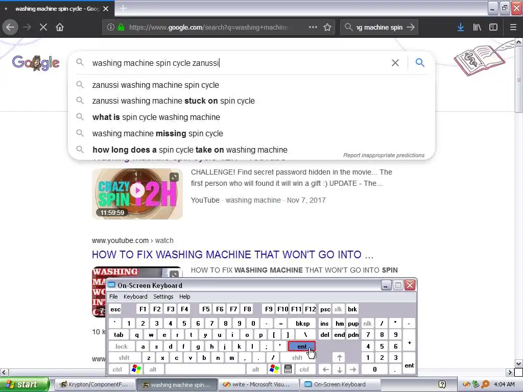The width and height of the screenshot is (523, 392).
Task: Switch to Krypton/ComponentF... taskbar item
Action: pyautogui.click(x=94, y=384)
